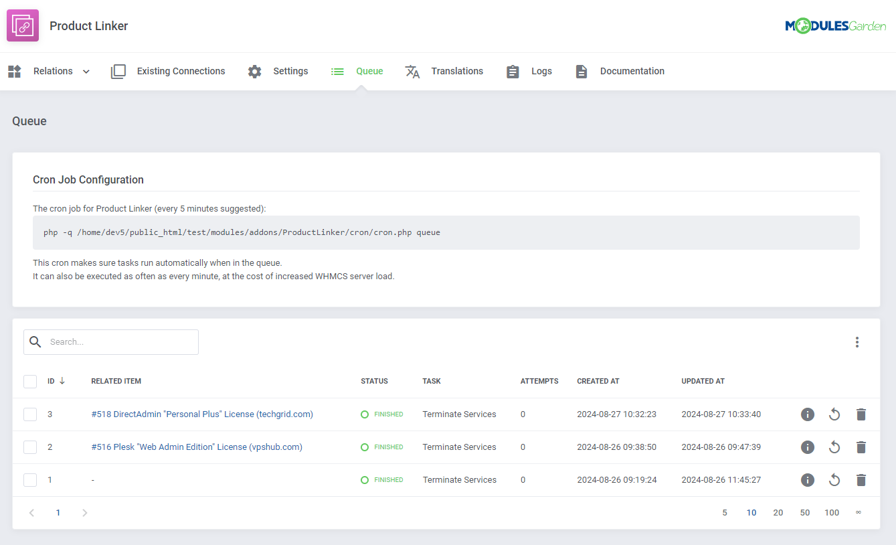
Task: Sort by the Task column header
Action: point(432,382)
